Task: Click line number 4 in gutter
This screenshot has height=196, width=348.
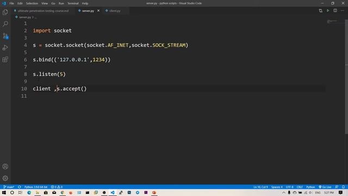Action: coord(26,45)
